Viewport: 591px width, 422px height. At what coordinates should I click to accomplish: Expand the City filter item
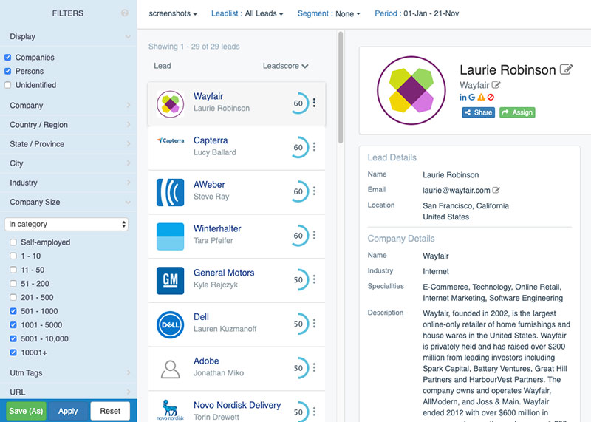point(68,163)
